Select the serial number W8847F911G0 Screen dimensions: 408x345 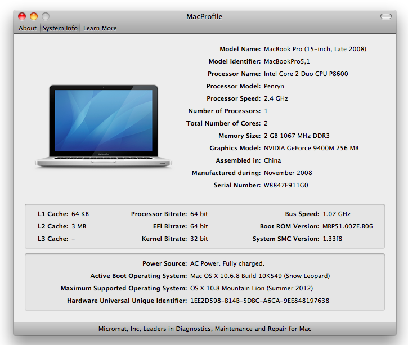pyautogui.click(x=286, y=185)
